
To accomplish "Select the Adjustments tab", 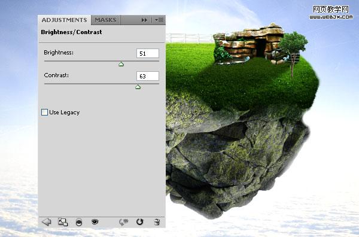I will [65, 20].
